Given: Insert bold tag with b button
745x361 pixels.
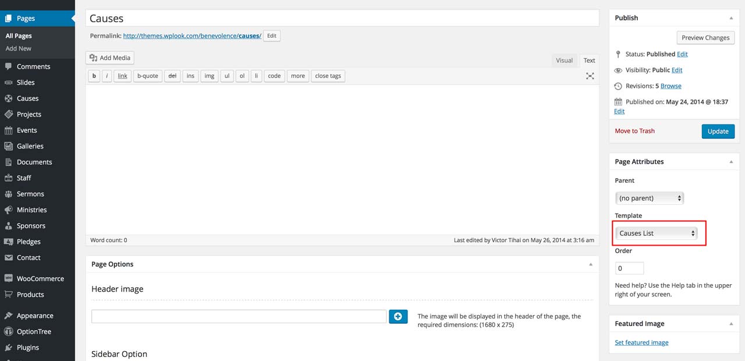Looking at the screenshot, I should coord(94,76).
